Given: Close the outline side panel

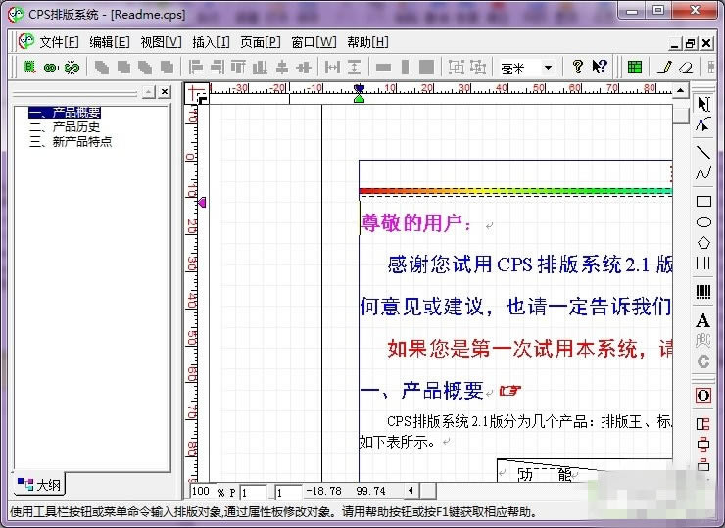Looking at the screenshot, I should click(x=165, y=92).
